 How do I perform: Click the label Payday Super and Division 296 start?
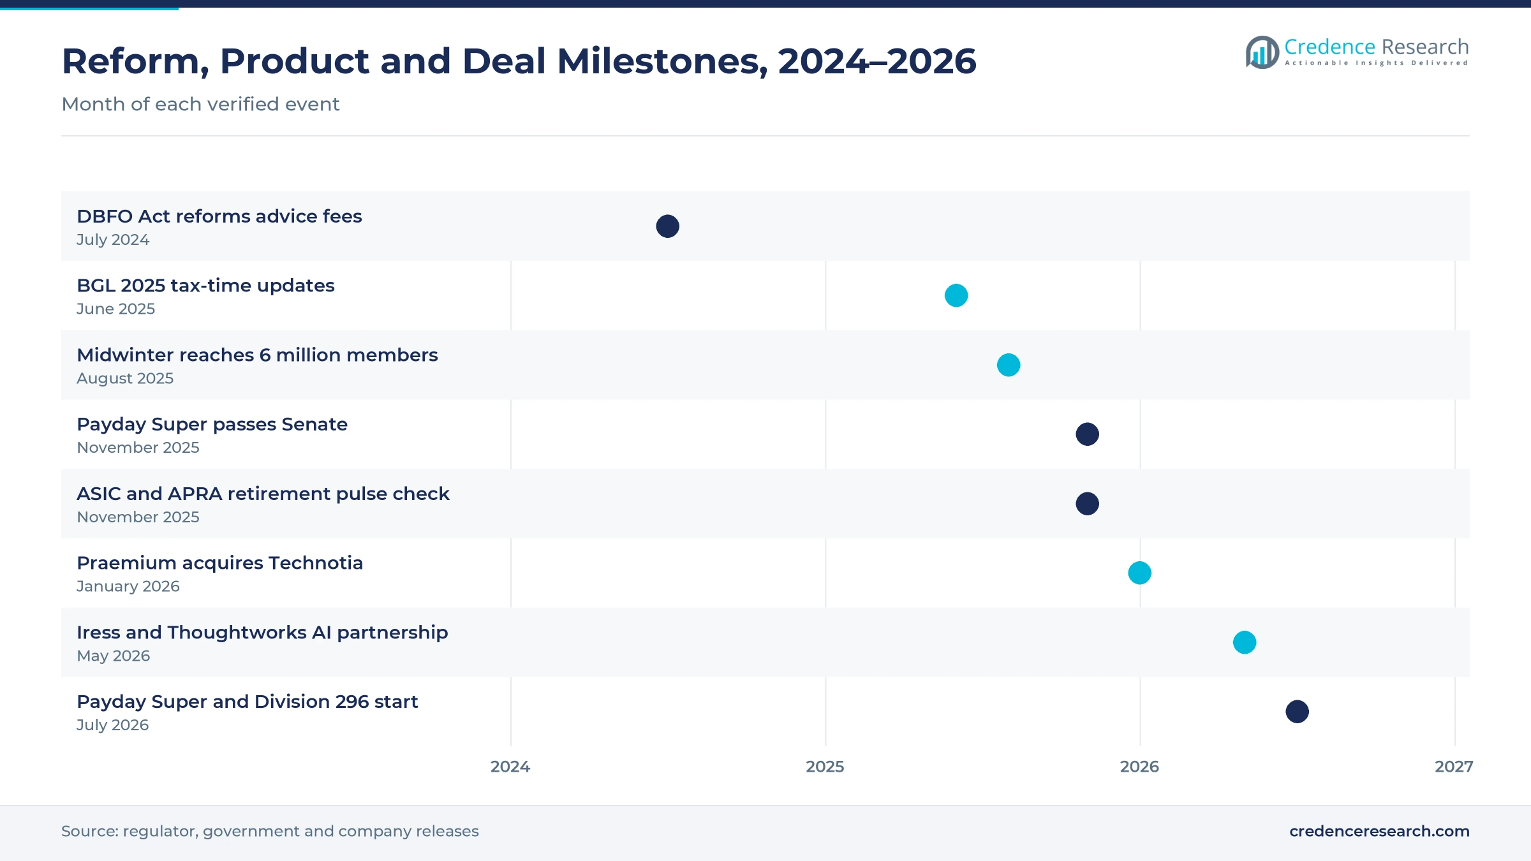(x=247, y=702)
